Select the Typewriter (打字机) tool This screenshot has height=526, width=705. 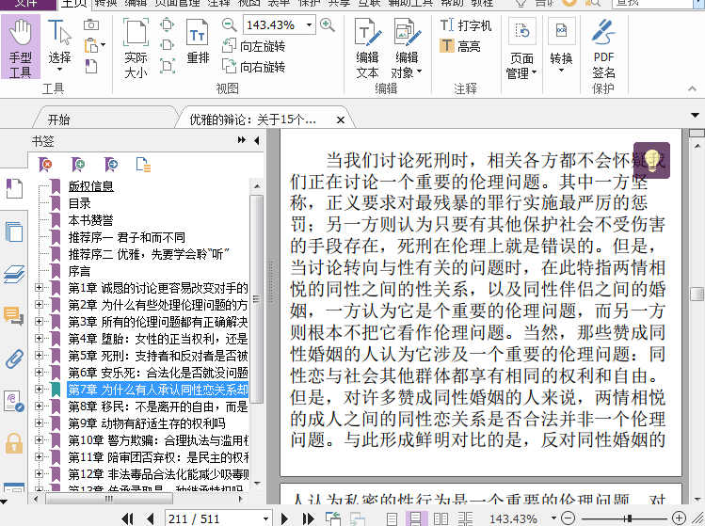click(466, 25)
